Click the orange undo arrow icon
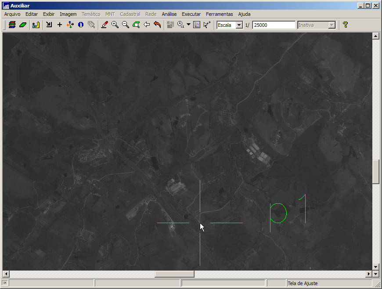 pyautogui.click(x=157, y=25)
